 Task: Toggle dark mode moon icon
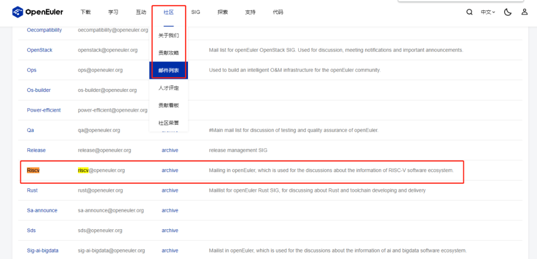(x=508, y=12)
